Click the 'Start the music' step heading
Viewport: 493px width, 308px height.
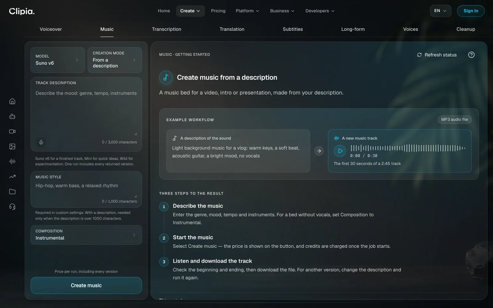(x=193, y=237)
